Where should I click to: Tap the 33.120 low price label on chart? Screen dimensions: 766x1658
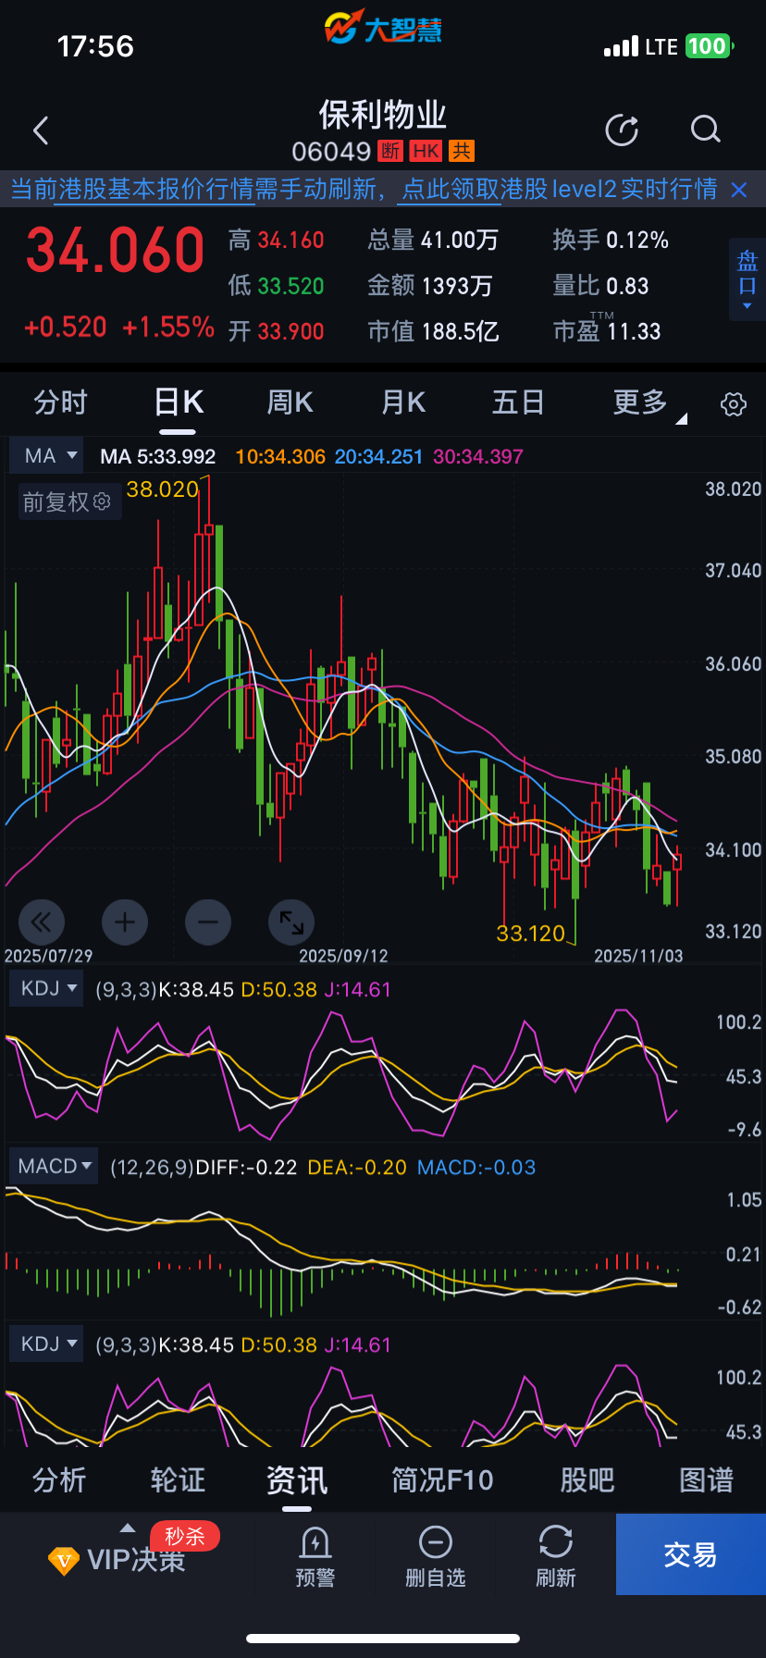click(531, 933)
